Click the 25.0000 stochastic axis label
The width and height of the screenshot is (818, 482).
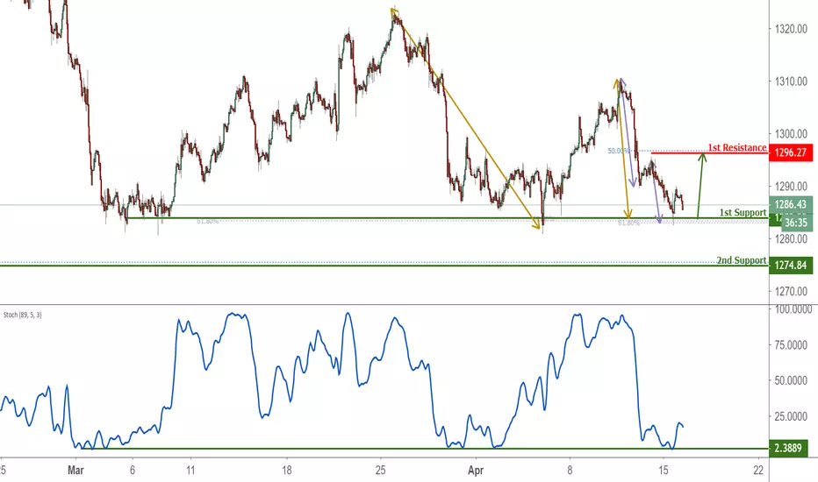click(791, 415)
